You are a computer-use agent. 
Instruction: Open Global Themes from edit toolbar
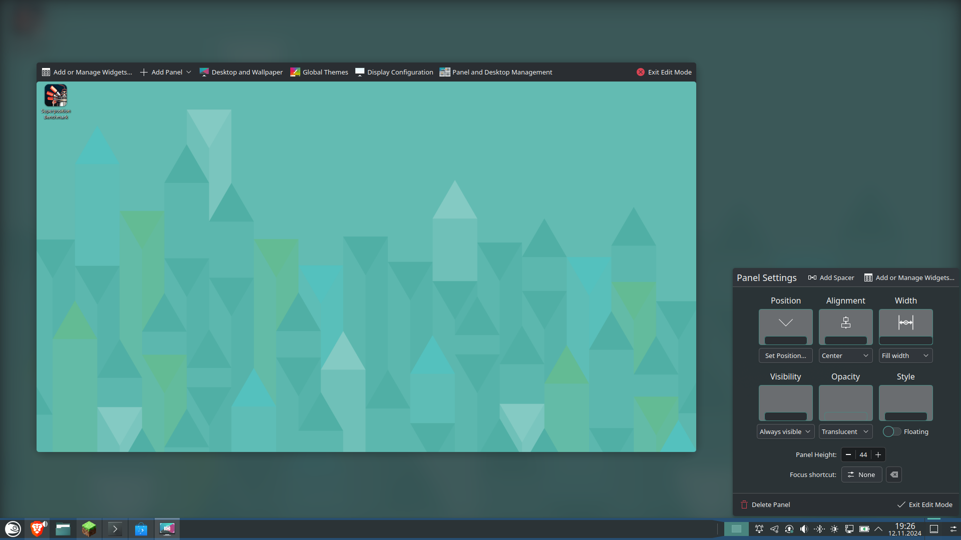pyautogui.click(x=319, y=72)
